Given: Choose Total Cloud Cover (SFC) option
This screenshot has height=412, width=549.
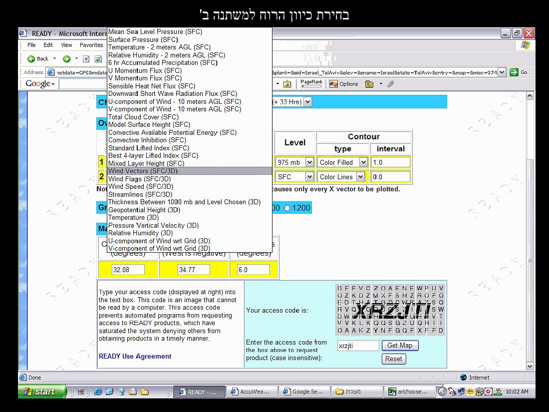Looking at the screenshot, I should click(x=190, y=117).
